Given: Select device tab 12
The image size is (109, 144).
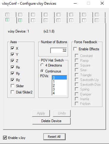Looking at the screenshot, I should (48, 15).
